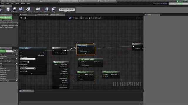Click Hit Actor pin on Break Hit Result
This screenshot has width=188, height=105.
(x=68, y=83)
